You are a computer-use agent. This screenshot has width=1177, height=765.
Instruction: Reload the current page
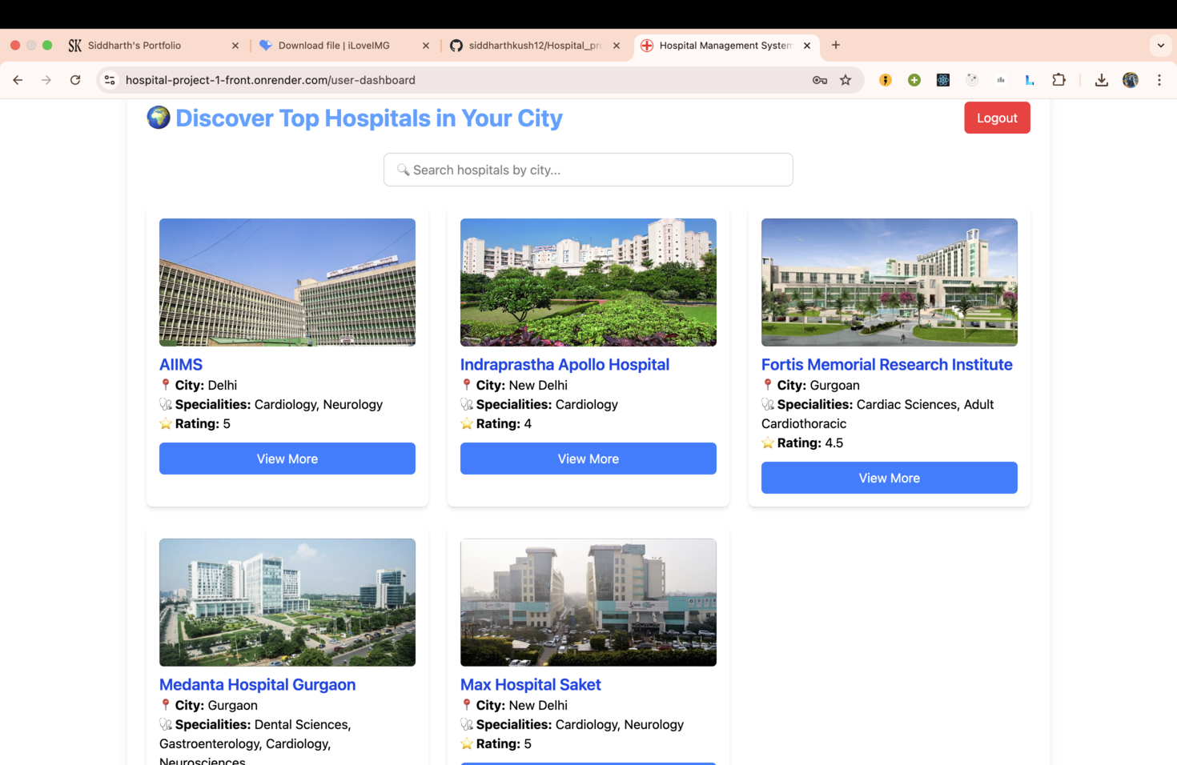point(75,80)
